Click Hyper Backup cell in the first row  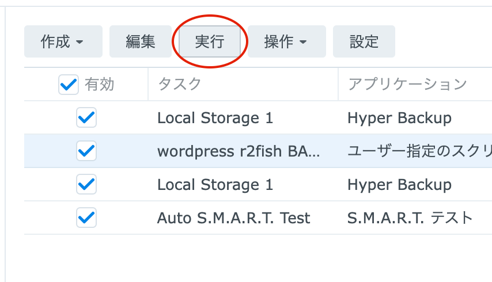point(399,119)
